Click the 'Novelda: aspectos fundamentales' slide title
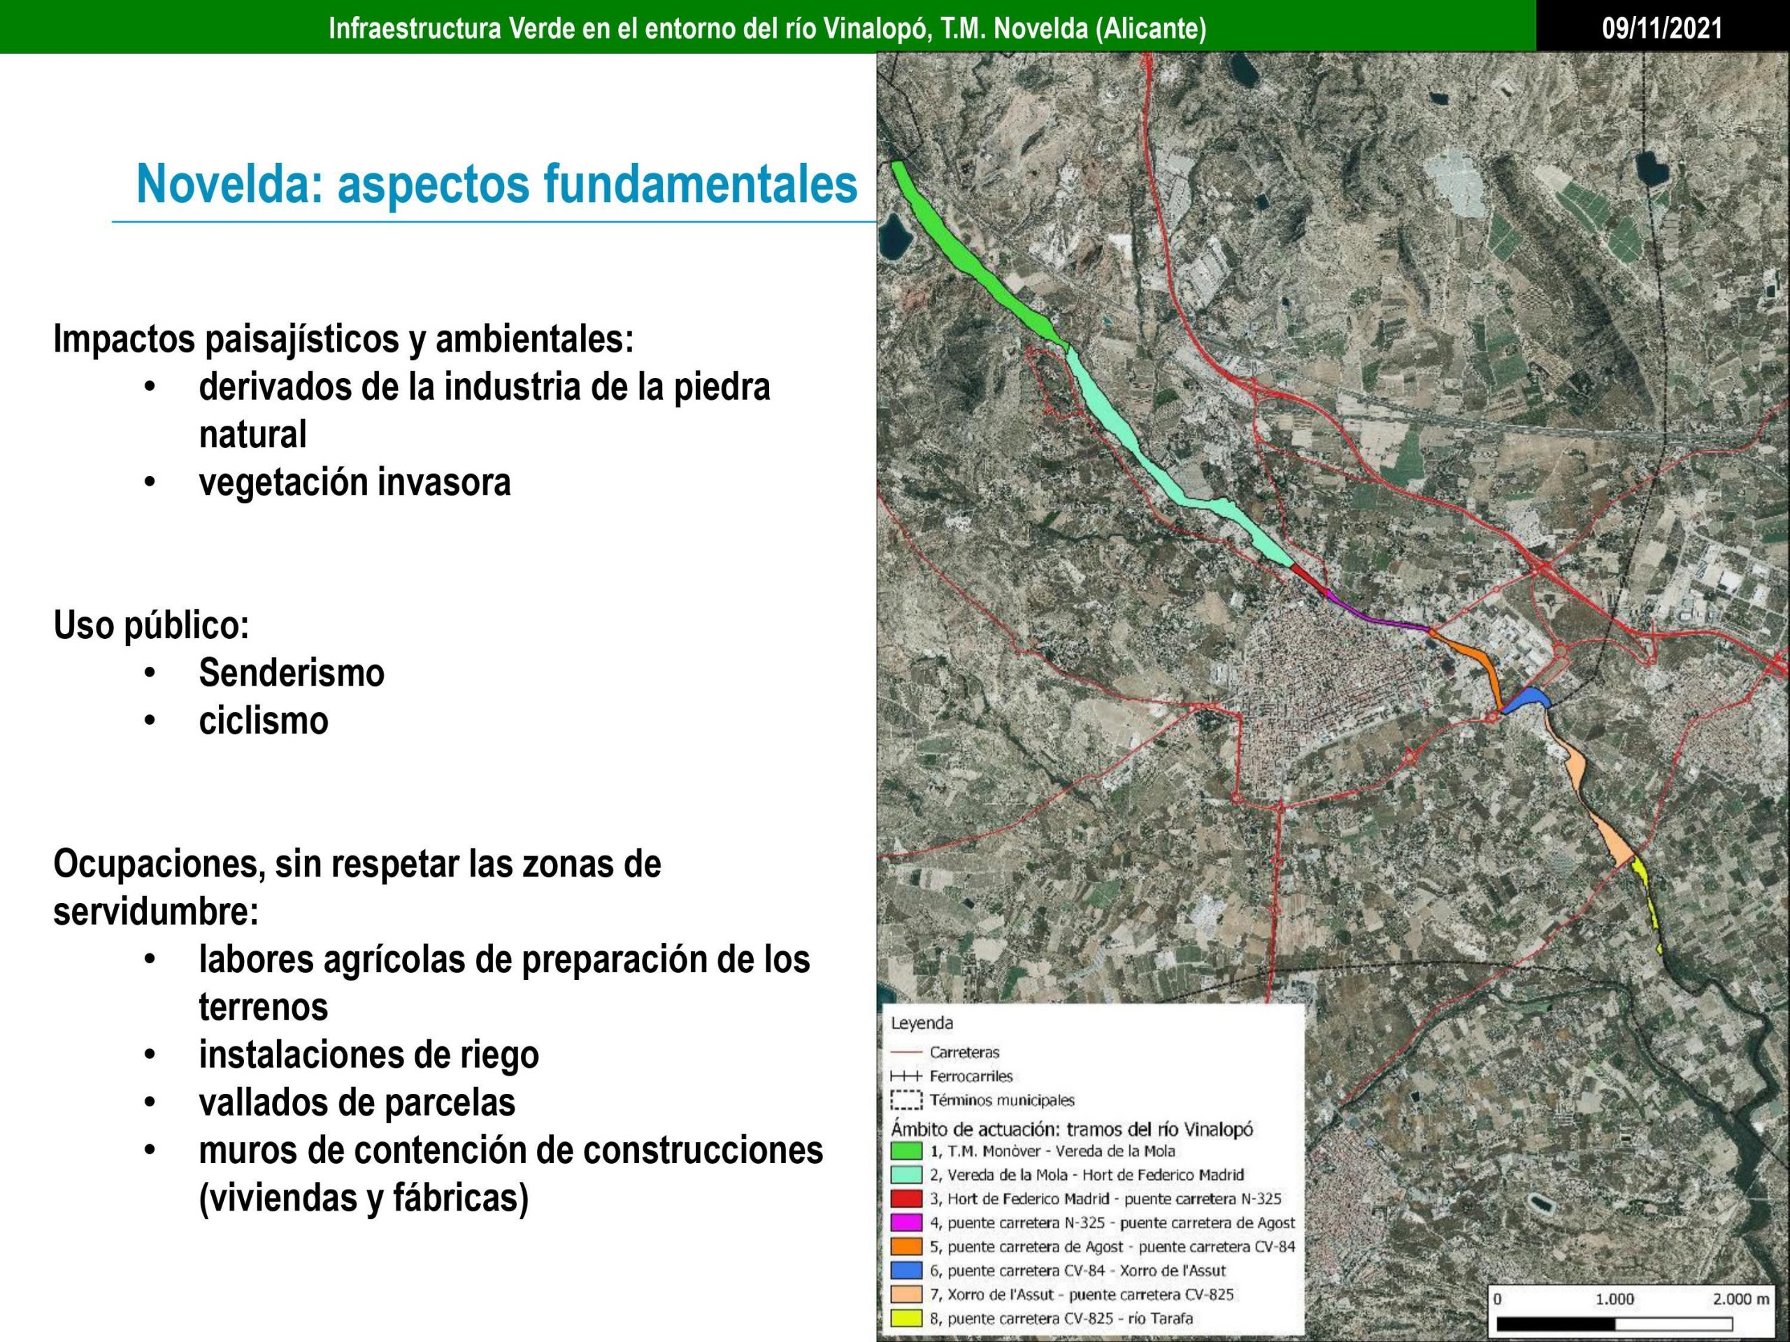This screenshot has width=1790, height=1342. click(496, 185)
